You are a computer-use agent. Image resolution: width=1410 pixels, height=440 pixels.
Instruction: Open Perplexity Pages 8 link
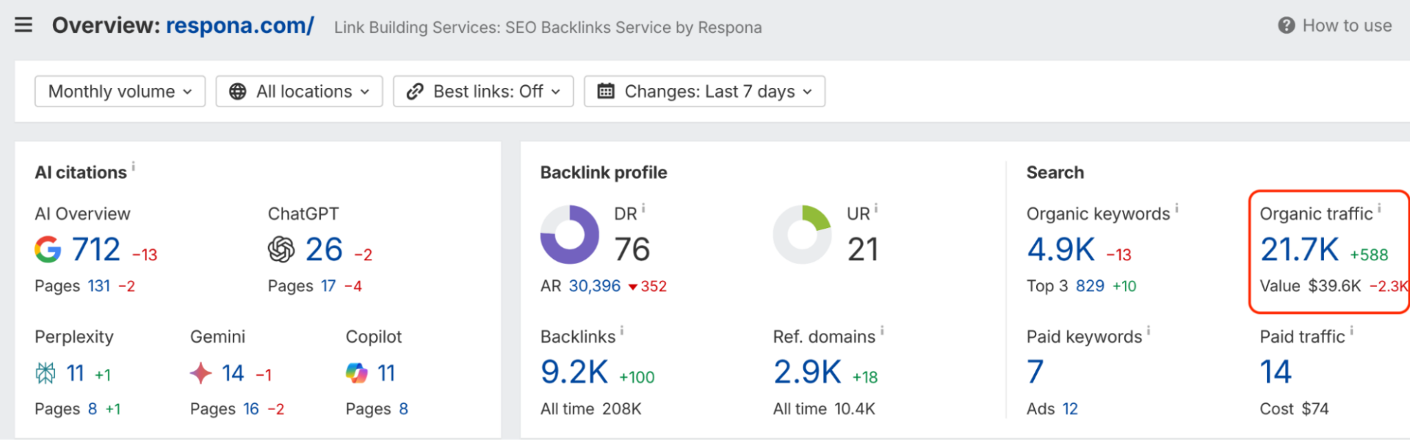tap(93, 408)
